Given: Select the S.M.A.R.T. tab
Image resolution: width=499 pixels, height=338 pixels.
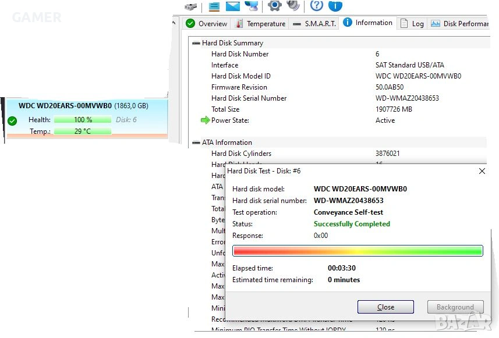Looking at the screenshot, I should click(314, 24).
